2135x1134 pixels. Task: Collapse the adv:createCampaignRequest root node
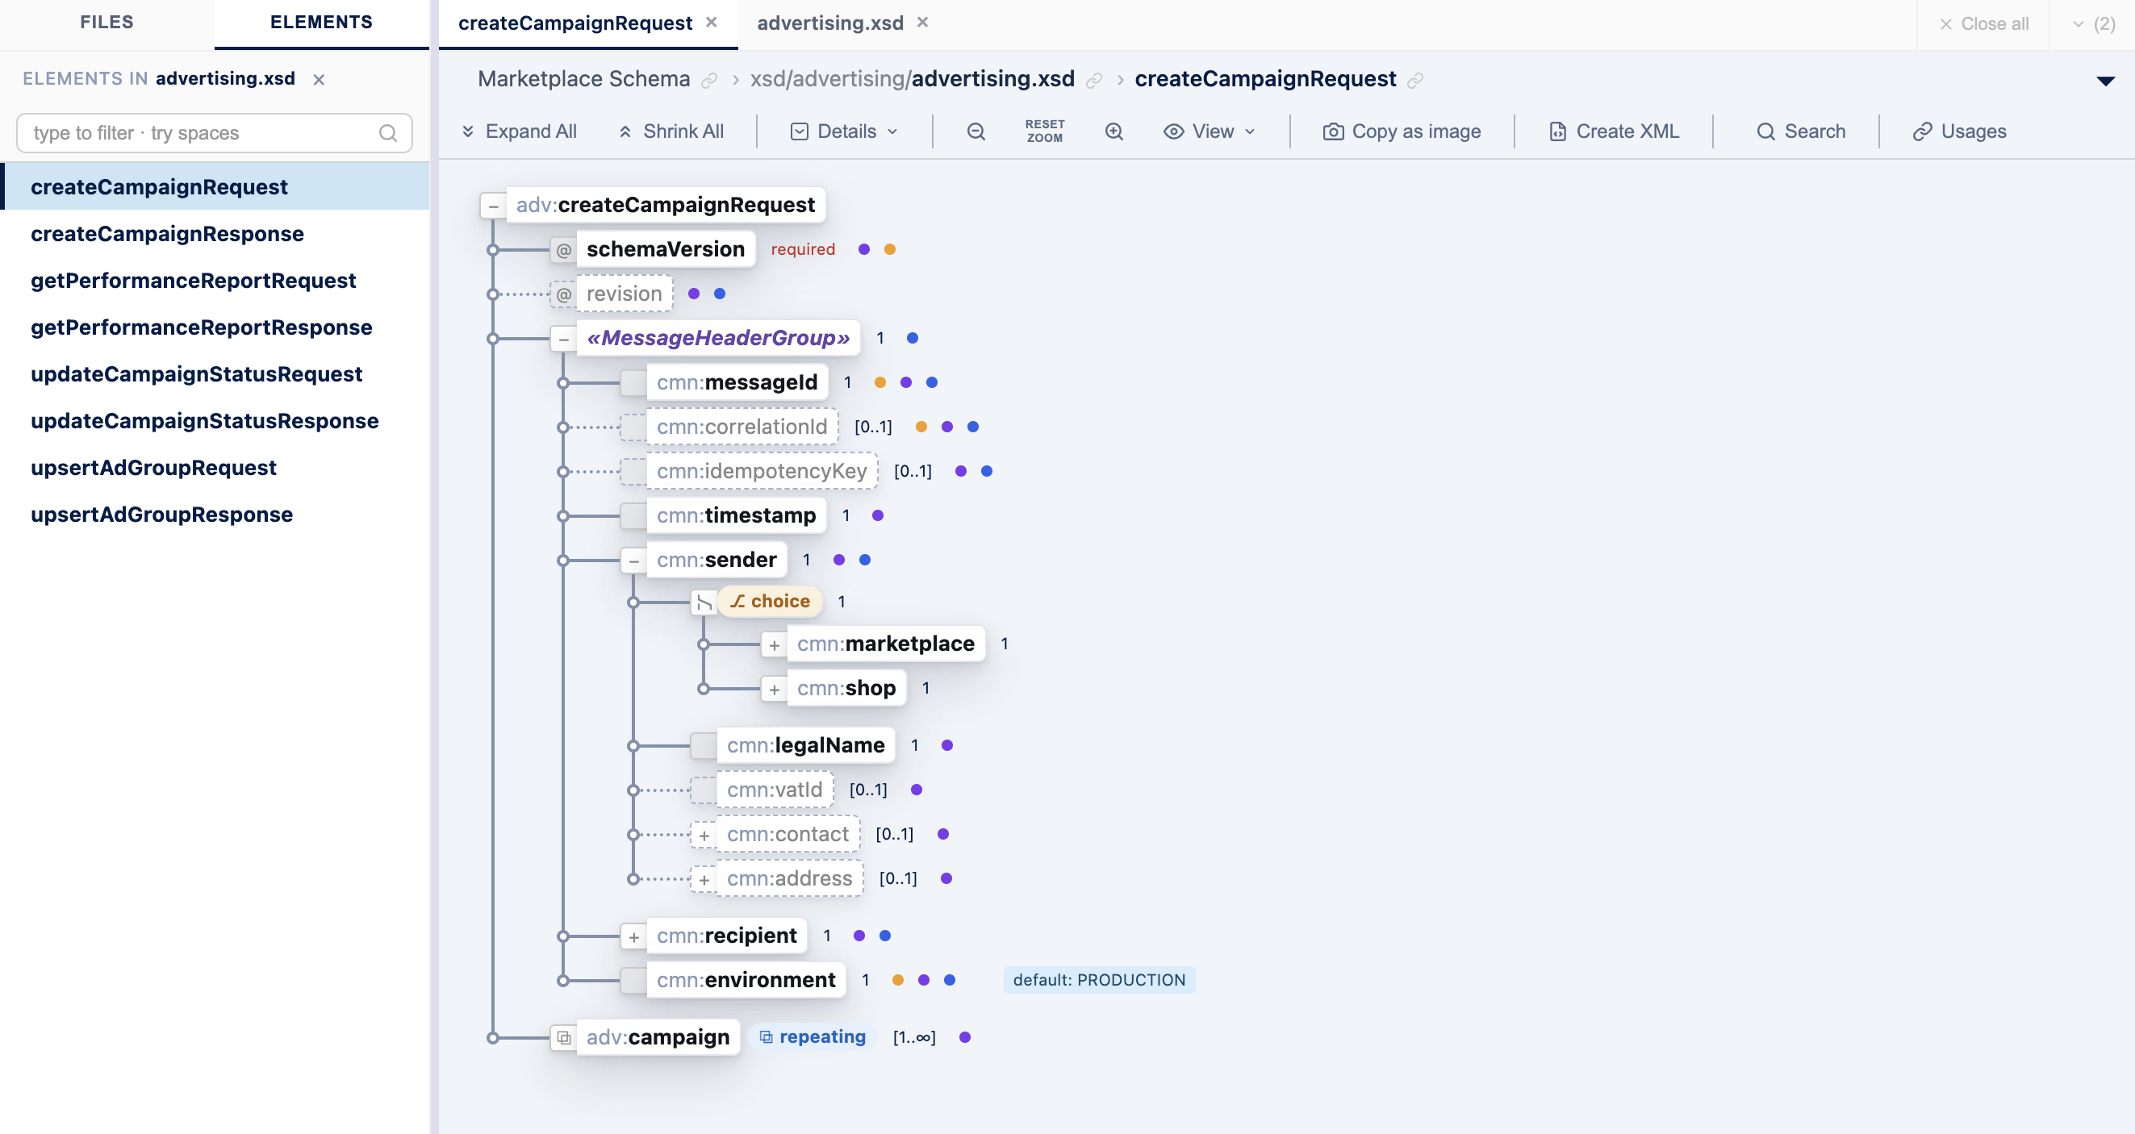(x=494, y=206)
